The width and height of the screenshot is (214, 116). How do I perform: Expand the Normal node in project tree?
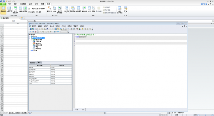[x=30, y=36]
